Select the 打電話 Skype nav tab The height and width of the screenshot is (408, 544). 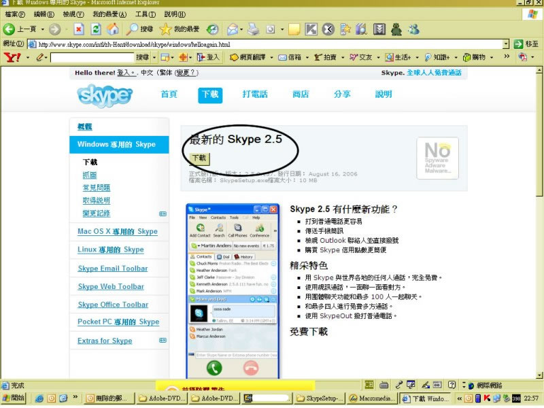[x=255, y=95]
